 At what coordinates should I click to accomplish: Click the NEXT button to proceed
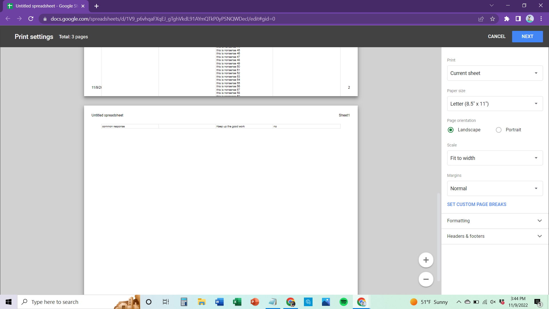[x=527, y=36]
